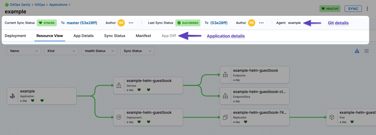This screenshot has height=135, width=376.
Task: Expand the Name filter dropdown
Action: (x=24, y=51)
